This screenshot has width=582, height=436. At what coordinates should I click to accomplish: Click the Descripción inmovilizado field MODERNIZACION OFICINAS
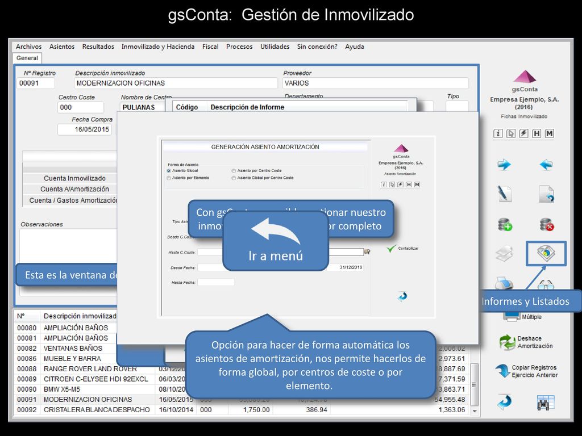point(176,83)
